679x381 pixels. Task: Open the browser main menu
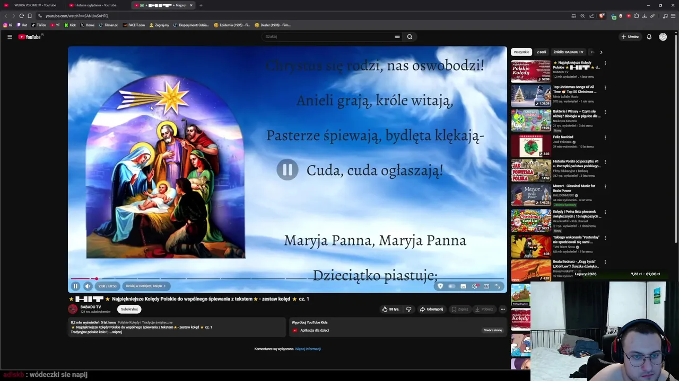673,16
